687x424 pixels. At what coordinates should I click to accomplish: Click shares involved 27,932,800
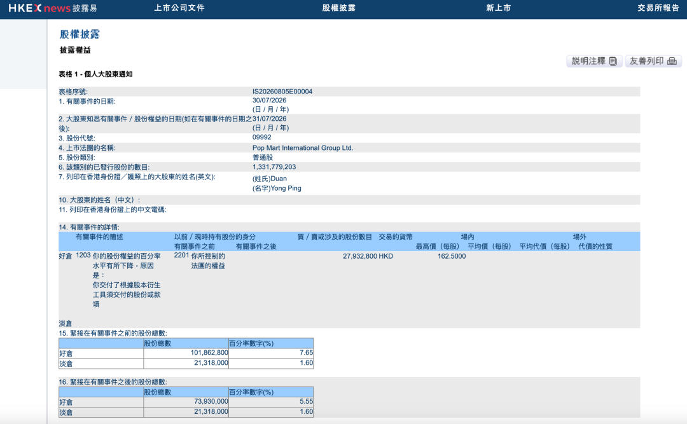coord(359,256)
